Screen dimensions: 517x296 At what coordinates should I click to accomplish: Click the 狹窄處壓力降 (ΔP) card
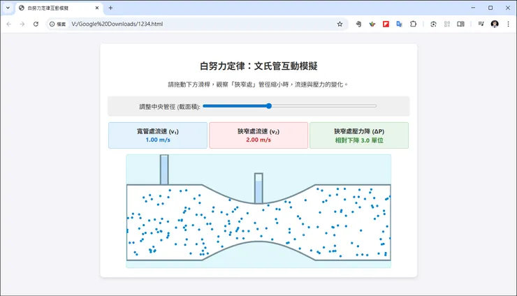359,135
